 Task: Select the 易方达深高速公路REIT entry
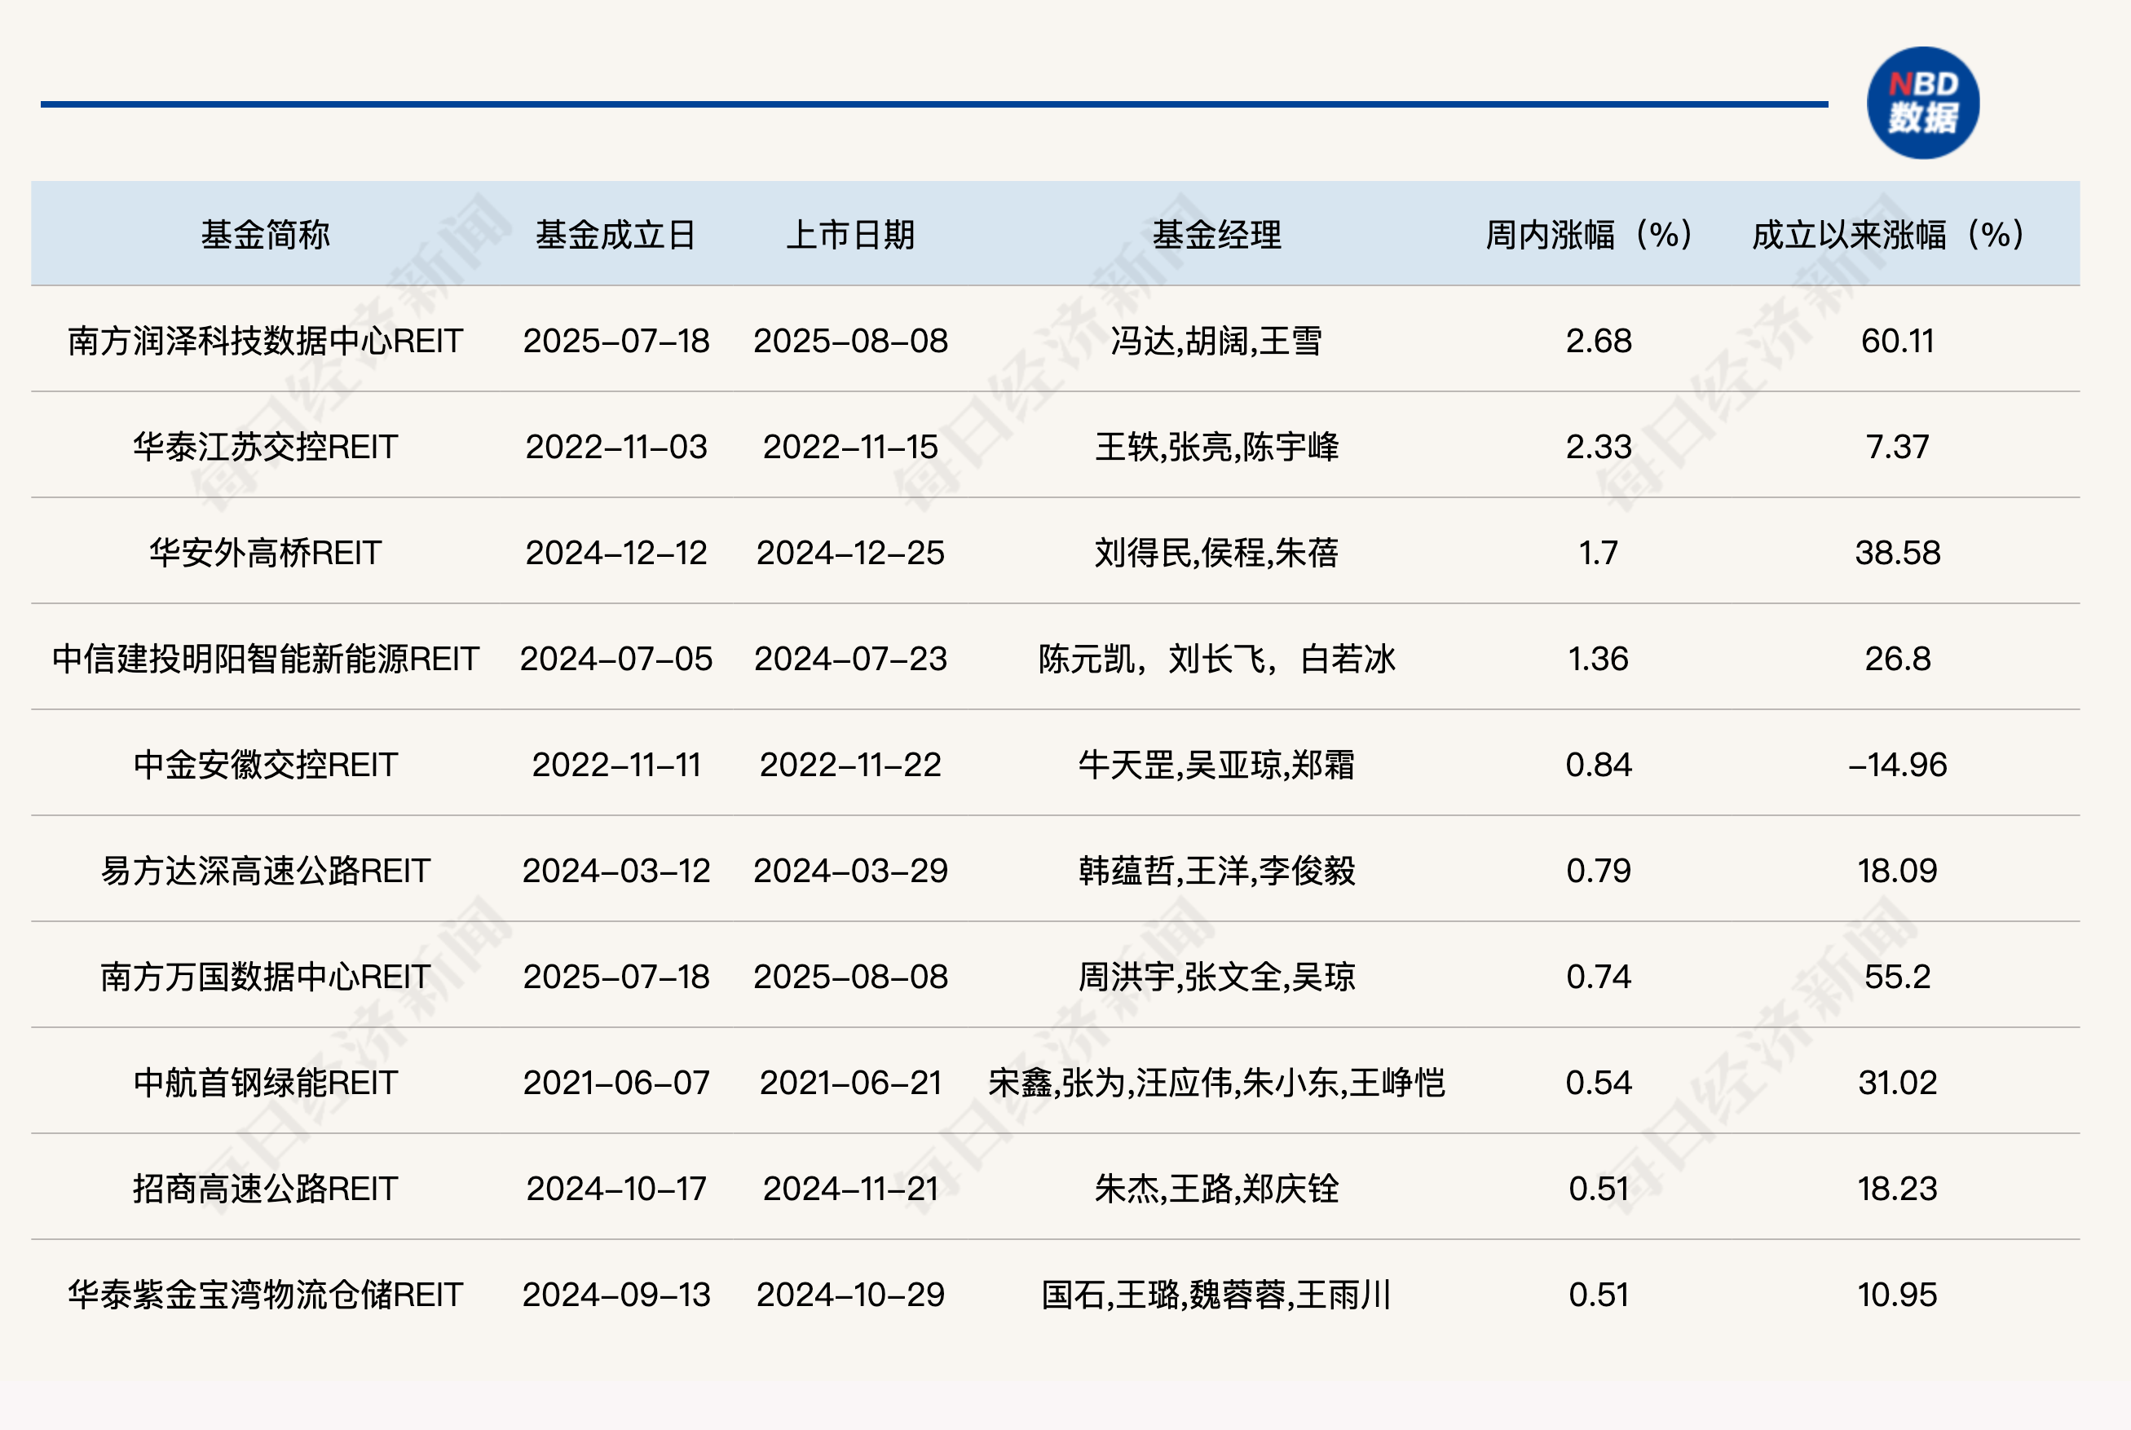(264, 871)
